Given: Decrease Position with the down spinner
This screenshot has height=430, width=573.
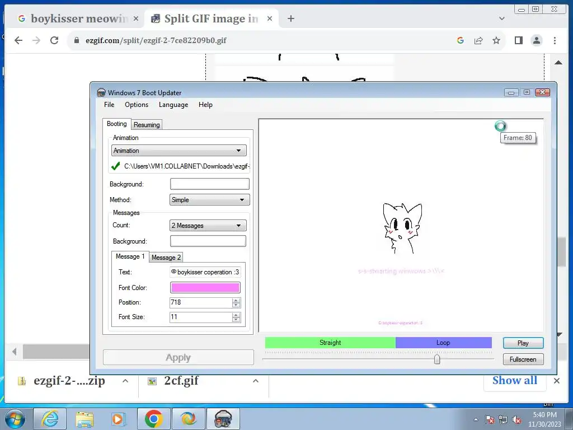Looking at the screenshot, I should [236, 305].
